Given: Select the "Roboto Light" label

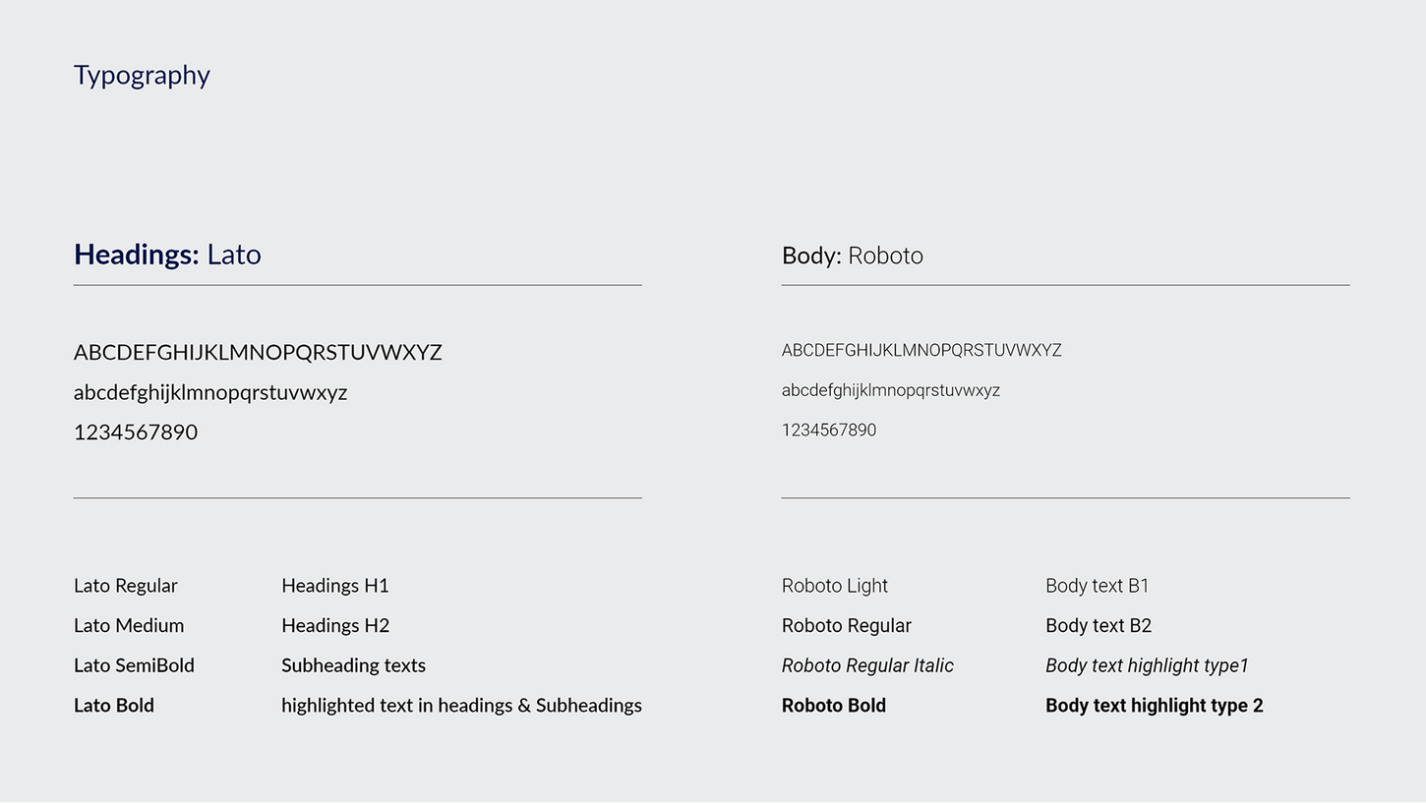Looking at the screenshot, I should click(x=835, y=586).
